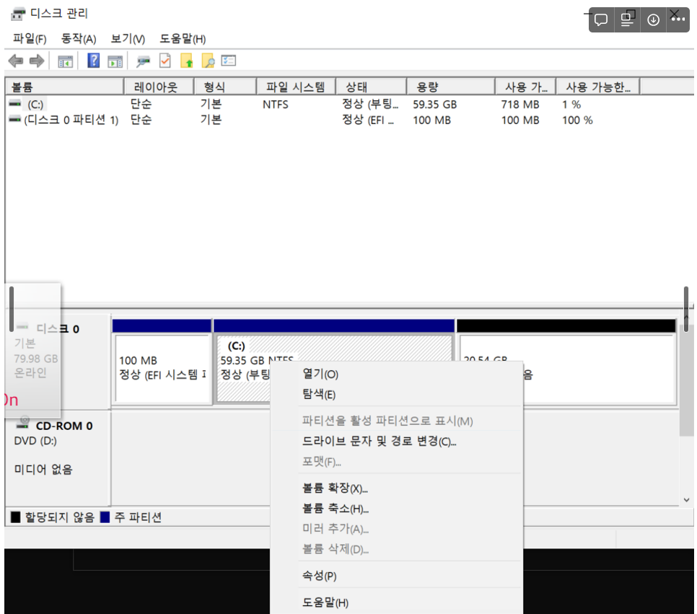Image resolution: width=697 pixels, height=614 pixels.
Task: Click the connect disk toolbar icon
Action: (143, 61)
